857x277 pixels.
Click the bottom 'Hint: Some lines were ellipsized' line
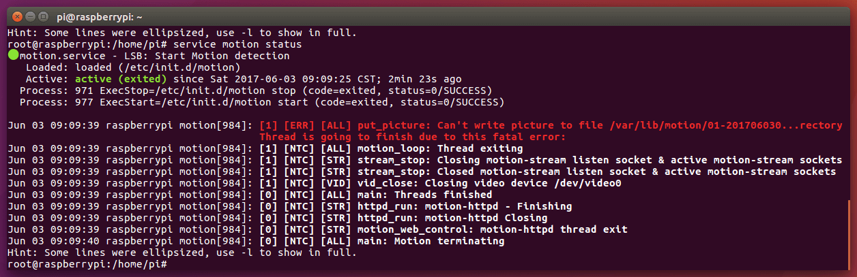[x=181, y=252]
